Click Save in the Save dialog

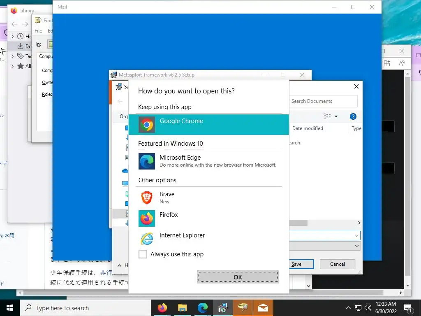pos(301,264)
